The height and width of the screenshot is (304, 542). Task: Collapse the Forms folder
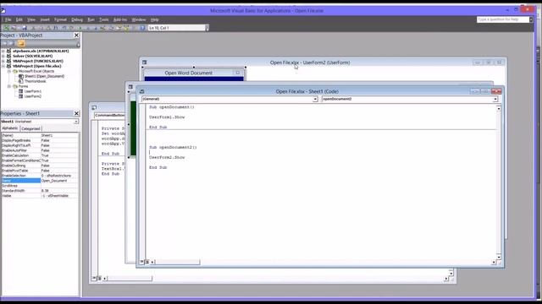click(9, 86)
